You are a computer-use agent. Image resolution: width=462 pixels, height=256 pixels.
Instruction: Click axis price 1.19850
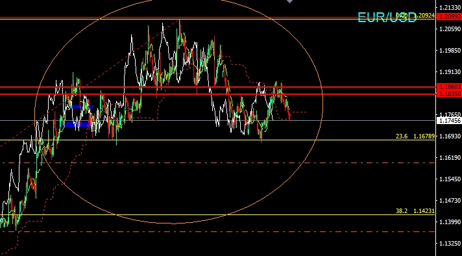450,50
